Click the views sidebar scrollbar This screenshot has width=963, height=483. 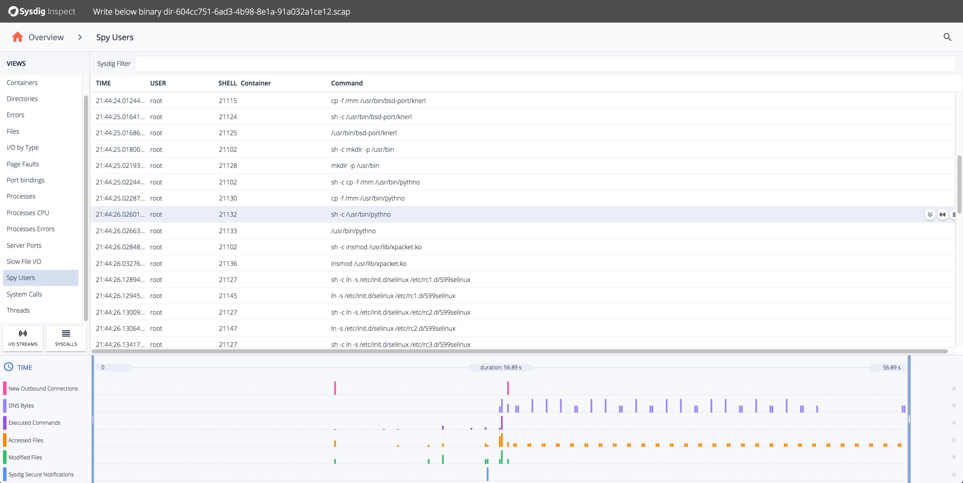86,207
